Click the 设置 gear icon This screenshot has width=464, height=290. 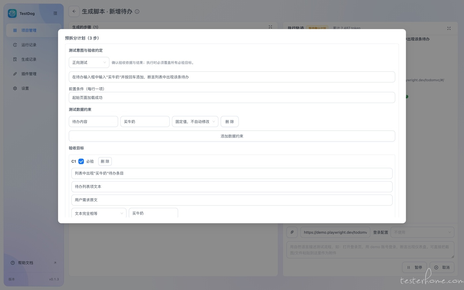point(15,88)
